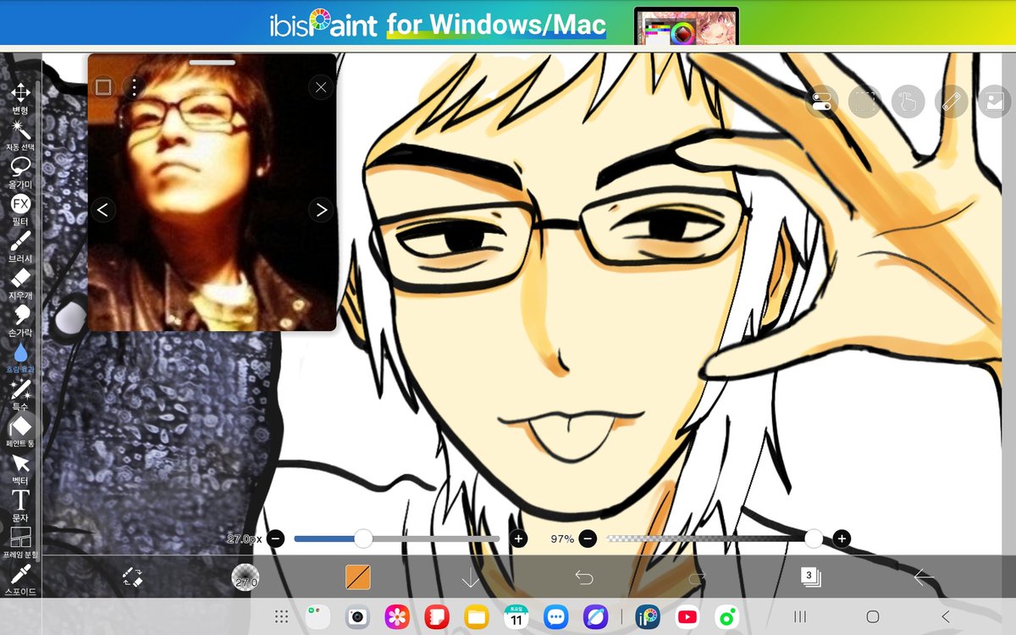Screen dimensions: 1016x635
Task: Select the Frame Divider (프레임 분할) tool
Action: pyautogui.click(x=20, y=542)
